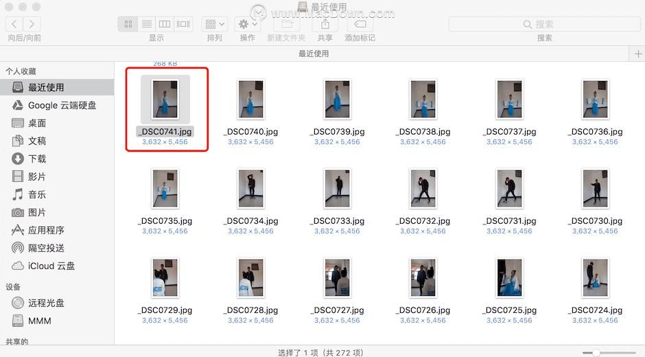Select the _DSC0739.jpg thumbnail

[x=338, y=100]
